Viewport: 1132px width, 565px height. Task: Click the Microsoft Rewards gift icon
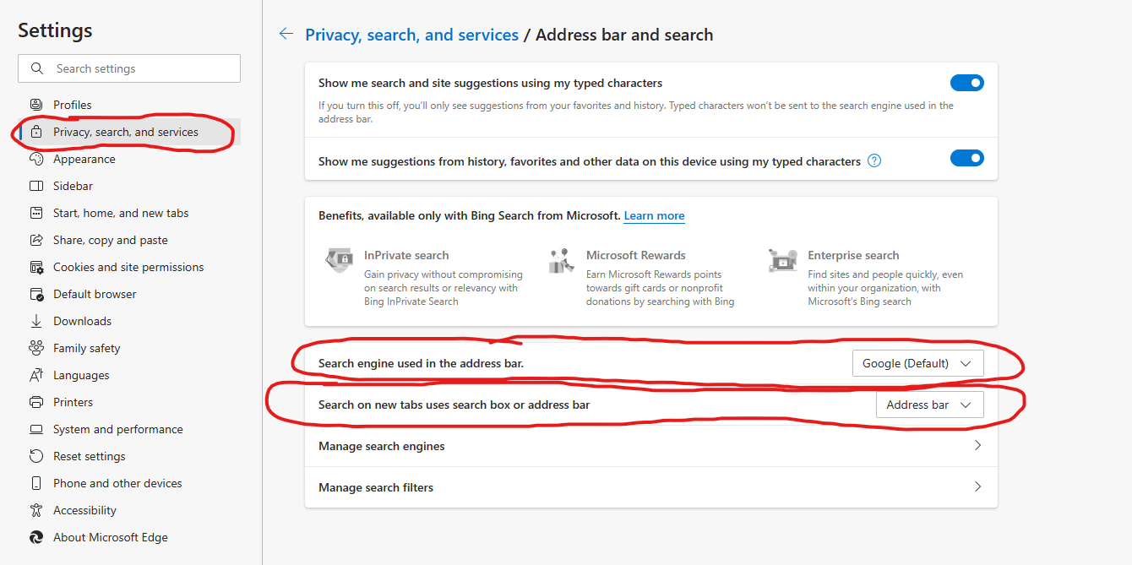(561, 260)
